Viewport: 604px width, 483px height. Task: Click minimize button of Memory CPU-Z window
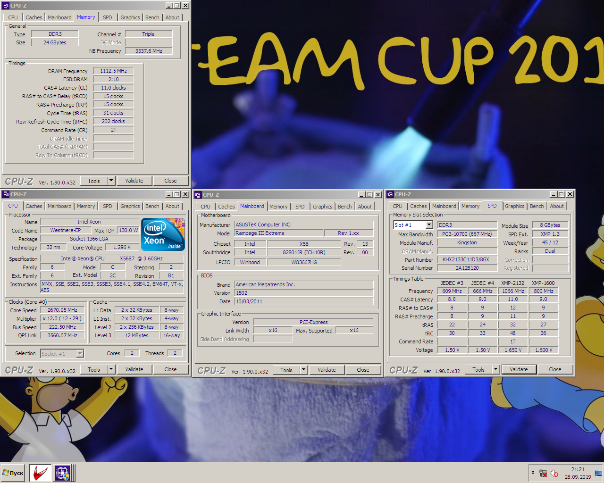[169, 6]
